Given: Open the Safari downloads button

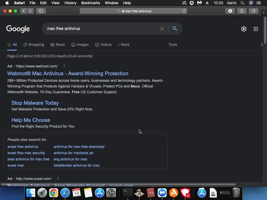Looking at the screenshot, I should (230, 11).
